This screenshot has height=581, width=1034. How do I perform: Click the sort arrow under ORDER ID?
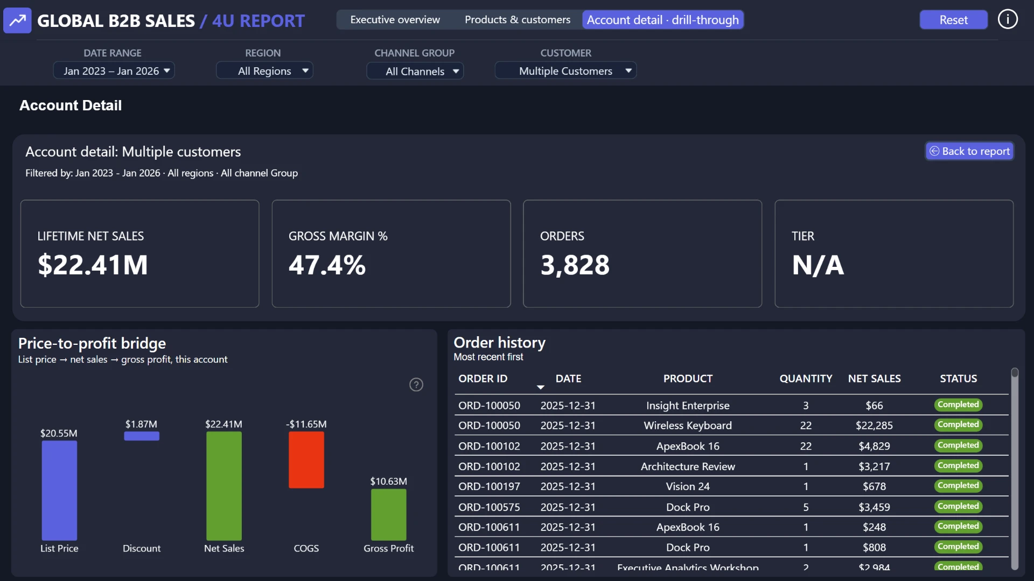click(x=540, y=387)
